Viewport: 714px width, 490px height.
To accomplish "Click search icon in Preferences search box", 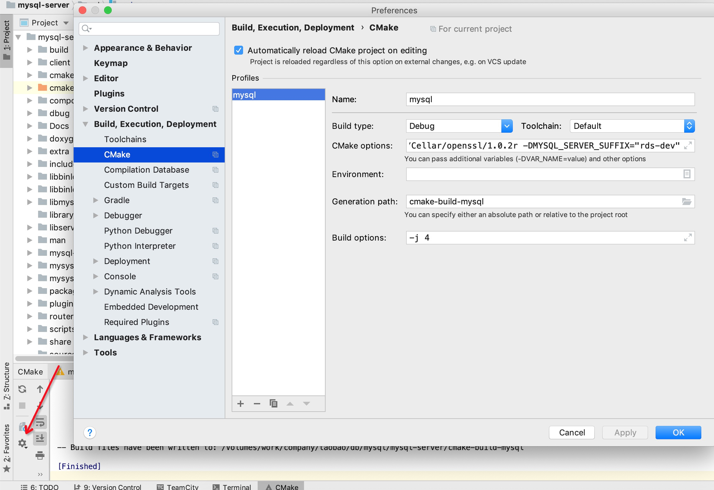I will coord(86,29).
